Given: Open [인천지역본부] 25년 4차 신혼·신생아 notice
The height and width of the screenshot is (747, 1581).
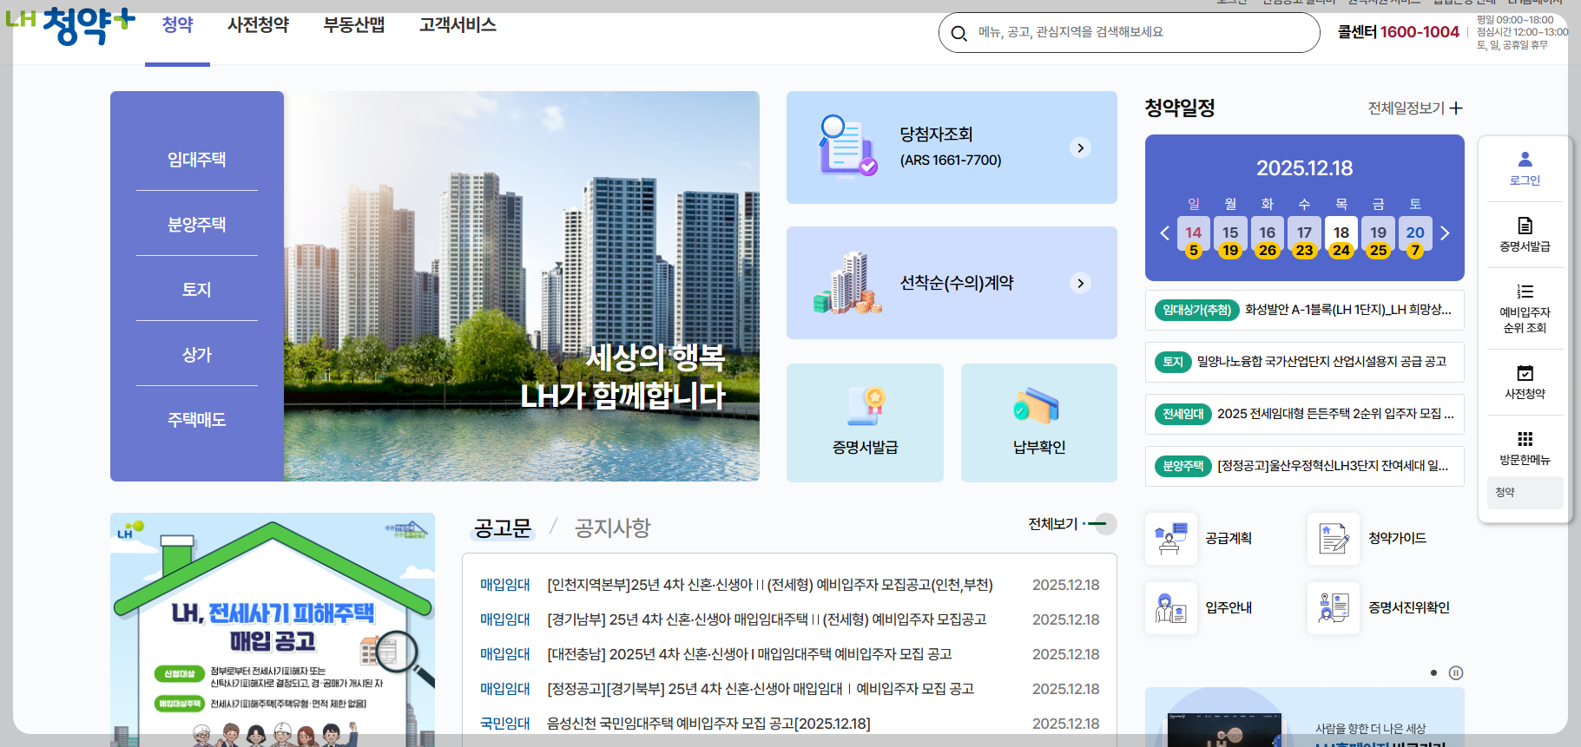Looking at the screenshot, I should [x=769, y=585].
